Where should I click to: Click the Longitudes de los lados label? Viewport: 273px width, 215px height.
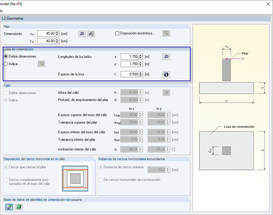75,57
